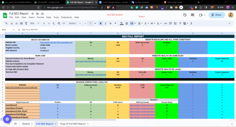Open the filter views dropdown
The height and width of the screenshot is (127, 236).
click(185, 24)
